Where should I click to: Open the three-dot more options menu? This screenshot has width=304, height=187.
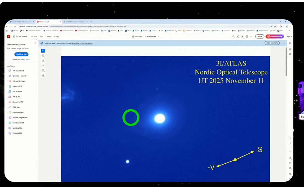(x=251, y=36)
